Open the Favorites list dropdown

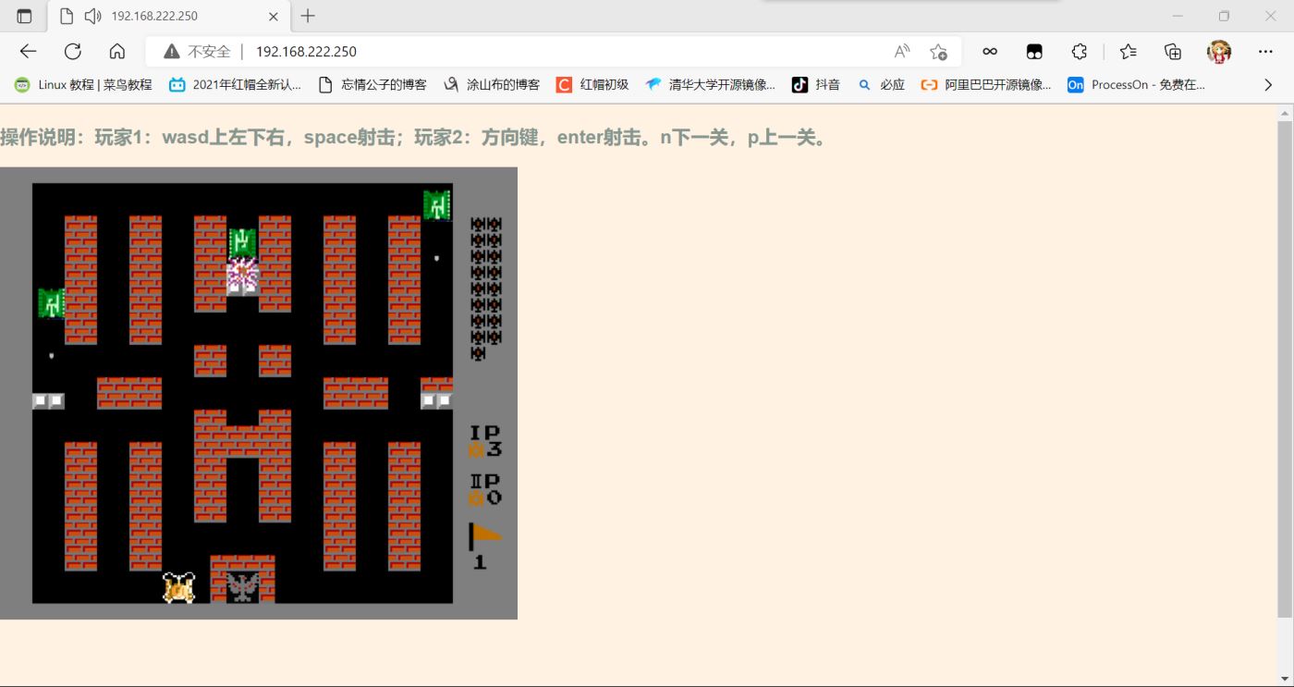click(x=1128, y=52)
